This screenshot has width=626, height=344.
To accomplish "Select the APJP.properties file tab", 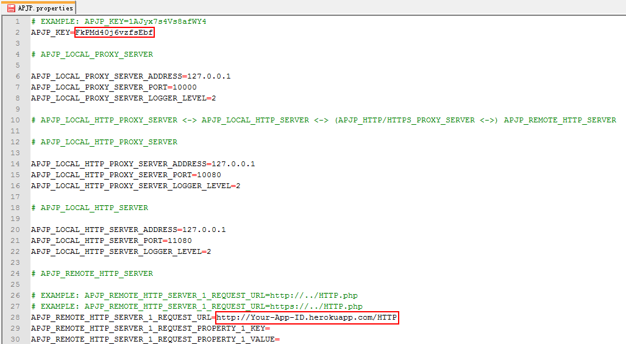I will (x=39, y=8).
